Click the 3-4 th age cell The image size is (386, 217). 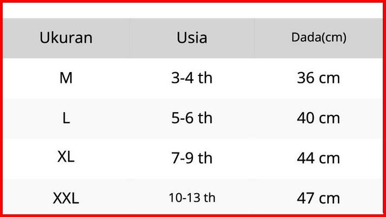click(x=192, y=78)
